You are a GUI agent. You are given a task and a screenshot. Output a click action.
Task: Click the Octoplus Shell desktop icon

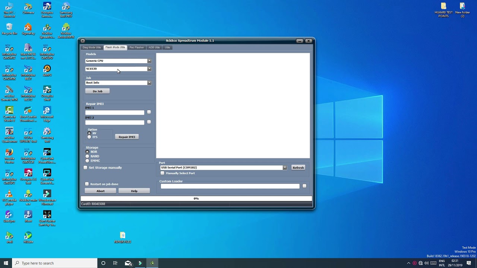pyautogui.click(x=47, y=93)
